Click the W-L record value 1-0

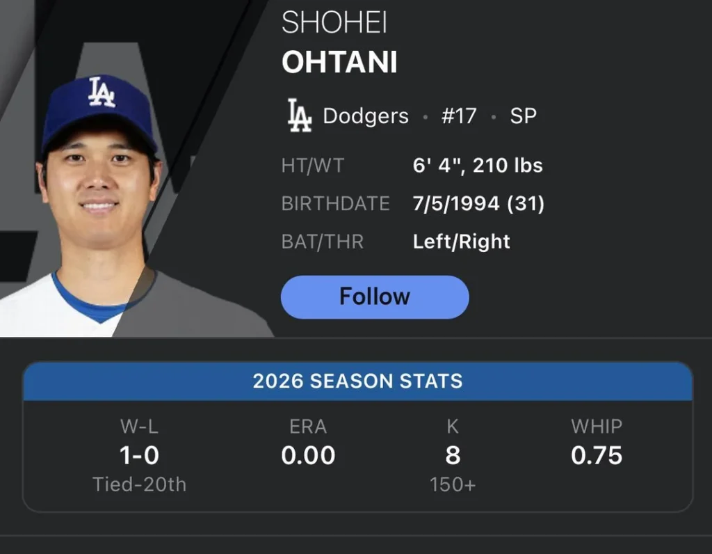139,455
